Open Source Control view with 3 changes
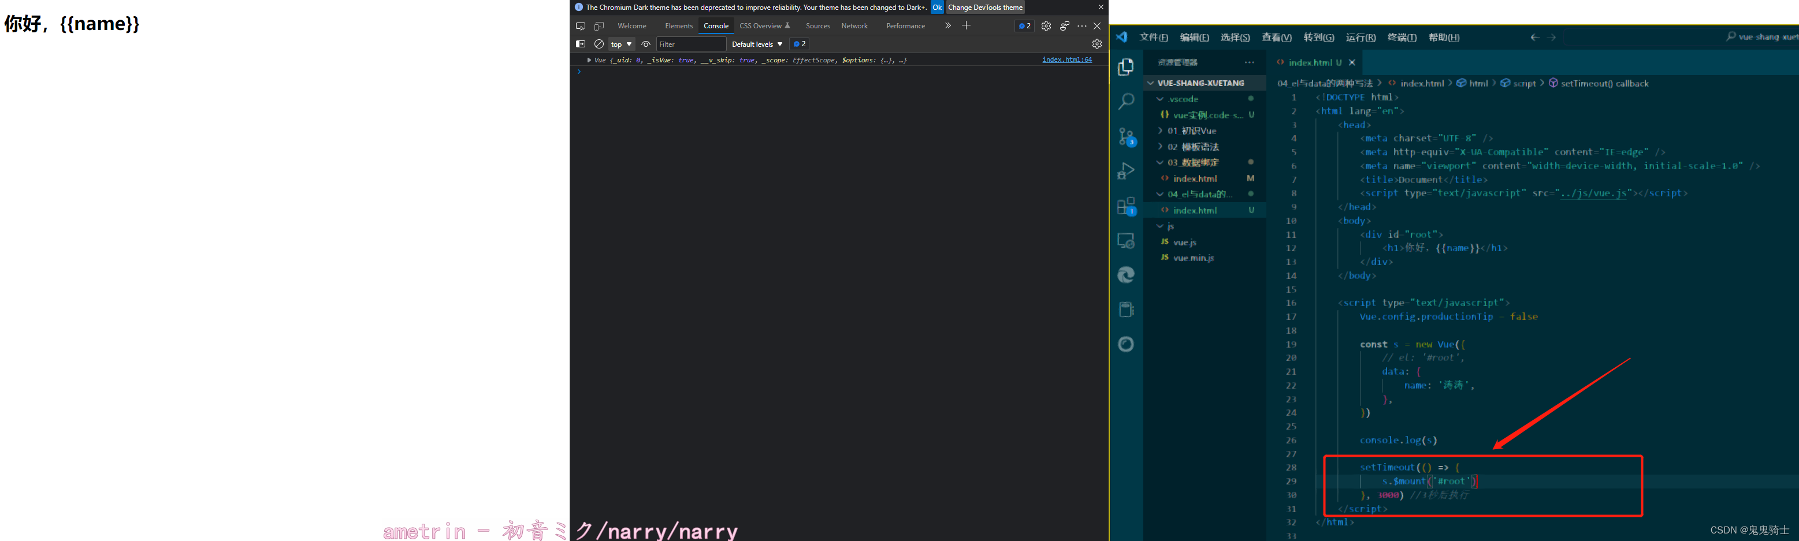The width and height of the screenshot is (1799, 541). pos(1126,136)
